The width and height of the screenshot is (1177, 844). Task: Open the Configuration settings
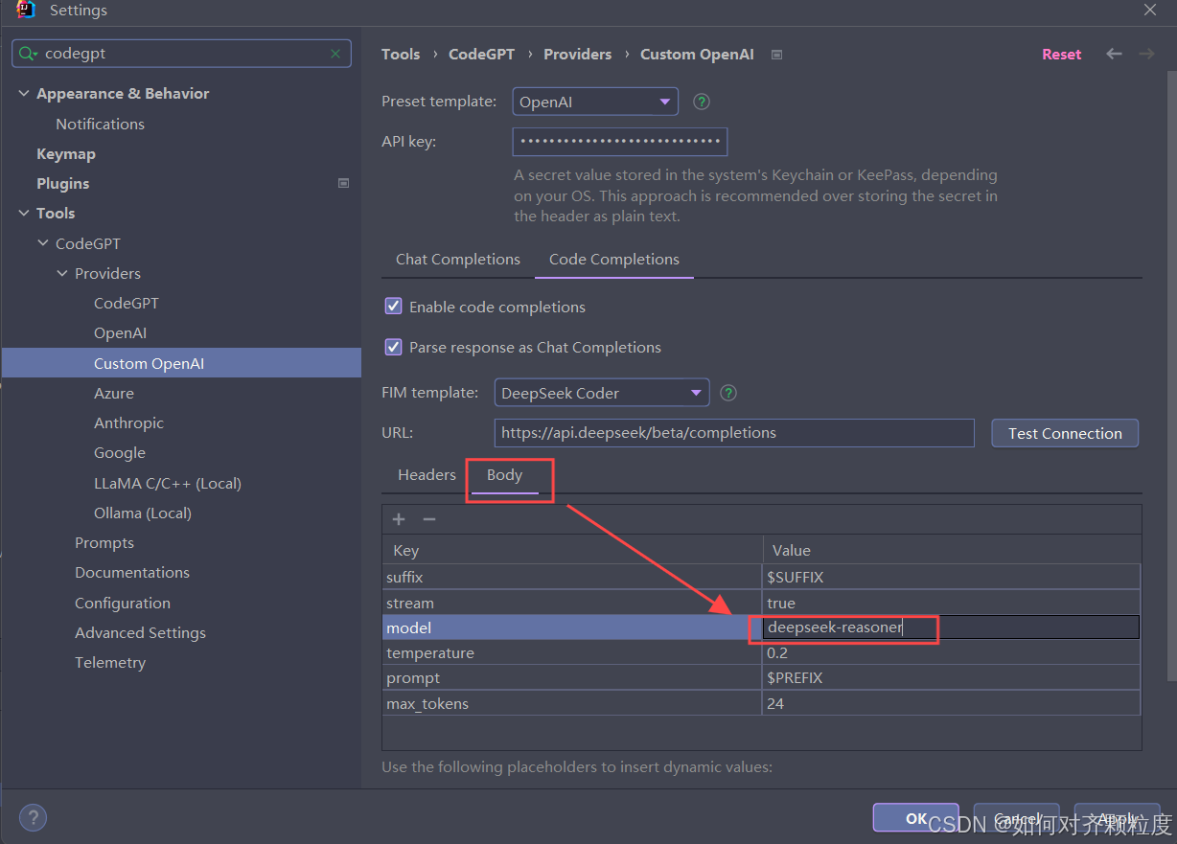pos(123,603)
